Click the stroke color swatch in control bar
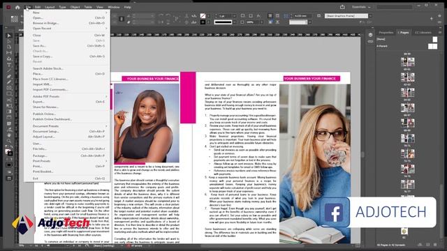Image resolution: width=447 pixels, height=251 pixels. tap(203, 22)
